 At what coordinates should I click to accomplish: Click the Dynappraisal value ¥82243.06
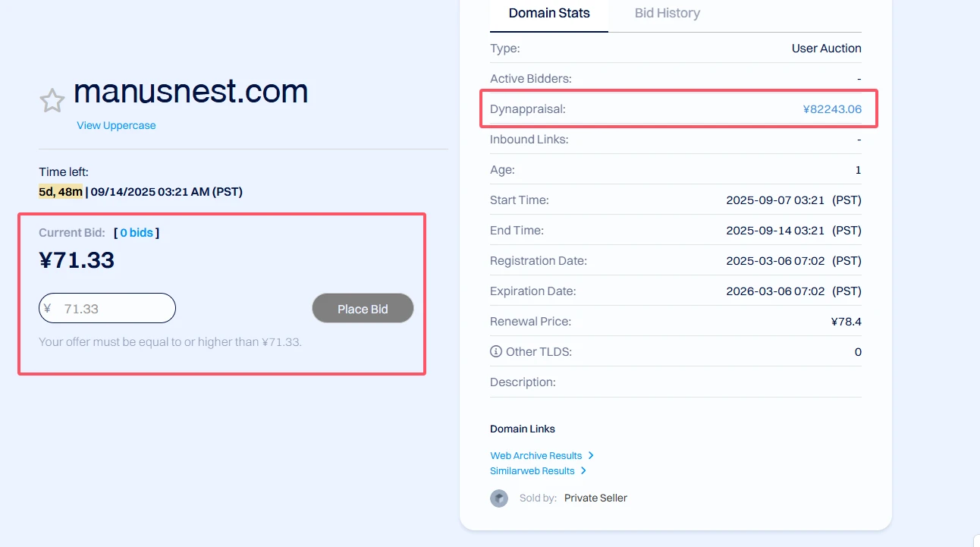(x=832, y=108)
